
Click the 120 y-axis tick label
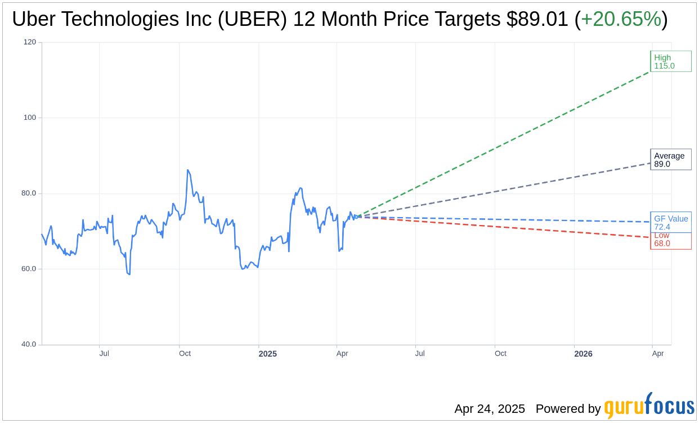click(x=30, y=42)
